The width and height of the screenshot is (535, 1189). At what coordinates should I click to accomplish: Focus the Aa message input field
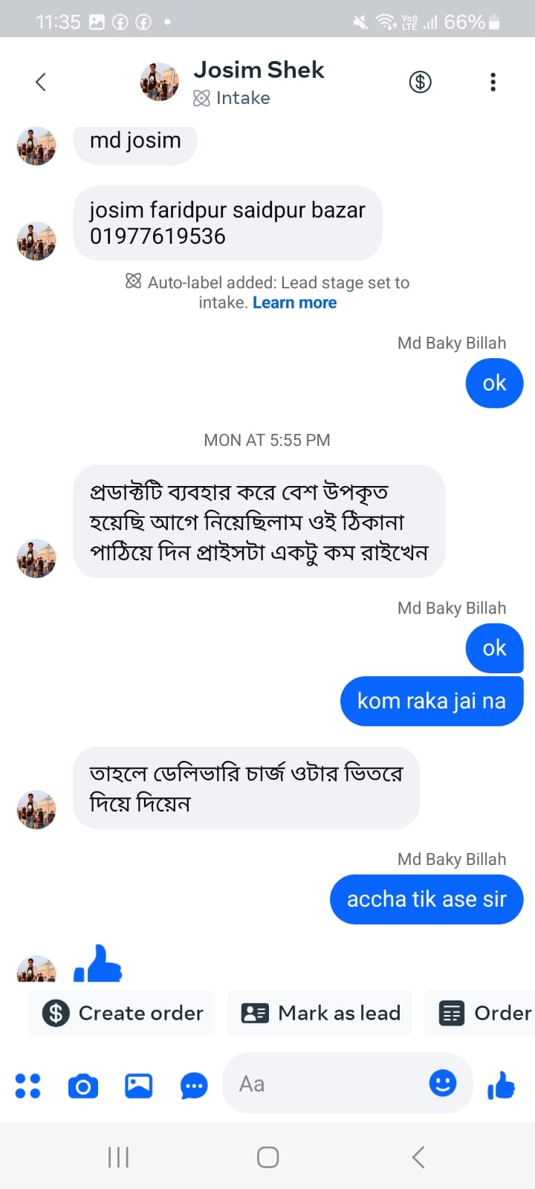[x=327, y=1084]
